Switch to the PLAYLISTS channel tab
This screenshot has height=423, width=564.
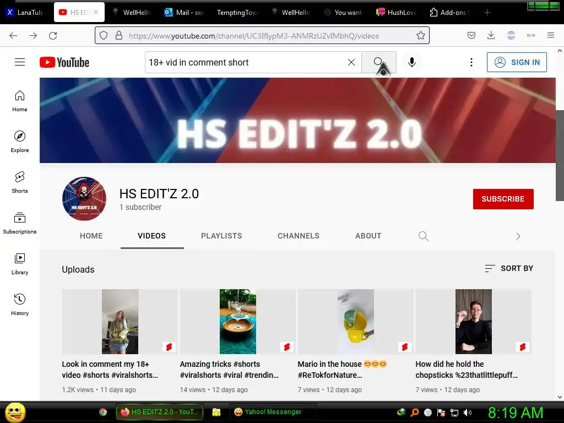pos(221,236)
